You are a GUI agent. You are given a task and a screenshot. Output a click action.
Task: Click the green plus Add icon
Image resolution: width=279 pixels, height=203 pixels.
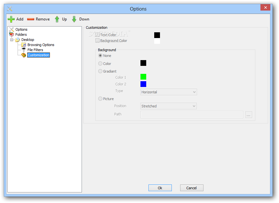pos(11,19)
